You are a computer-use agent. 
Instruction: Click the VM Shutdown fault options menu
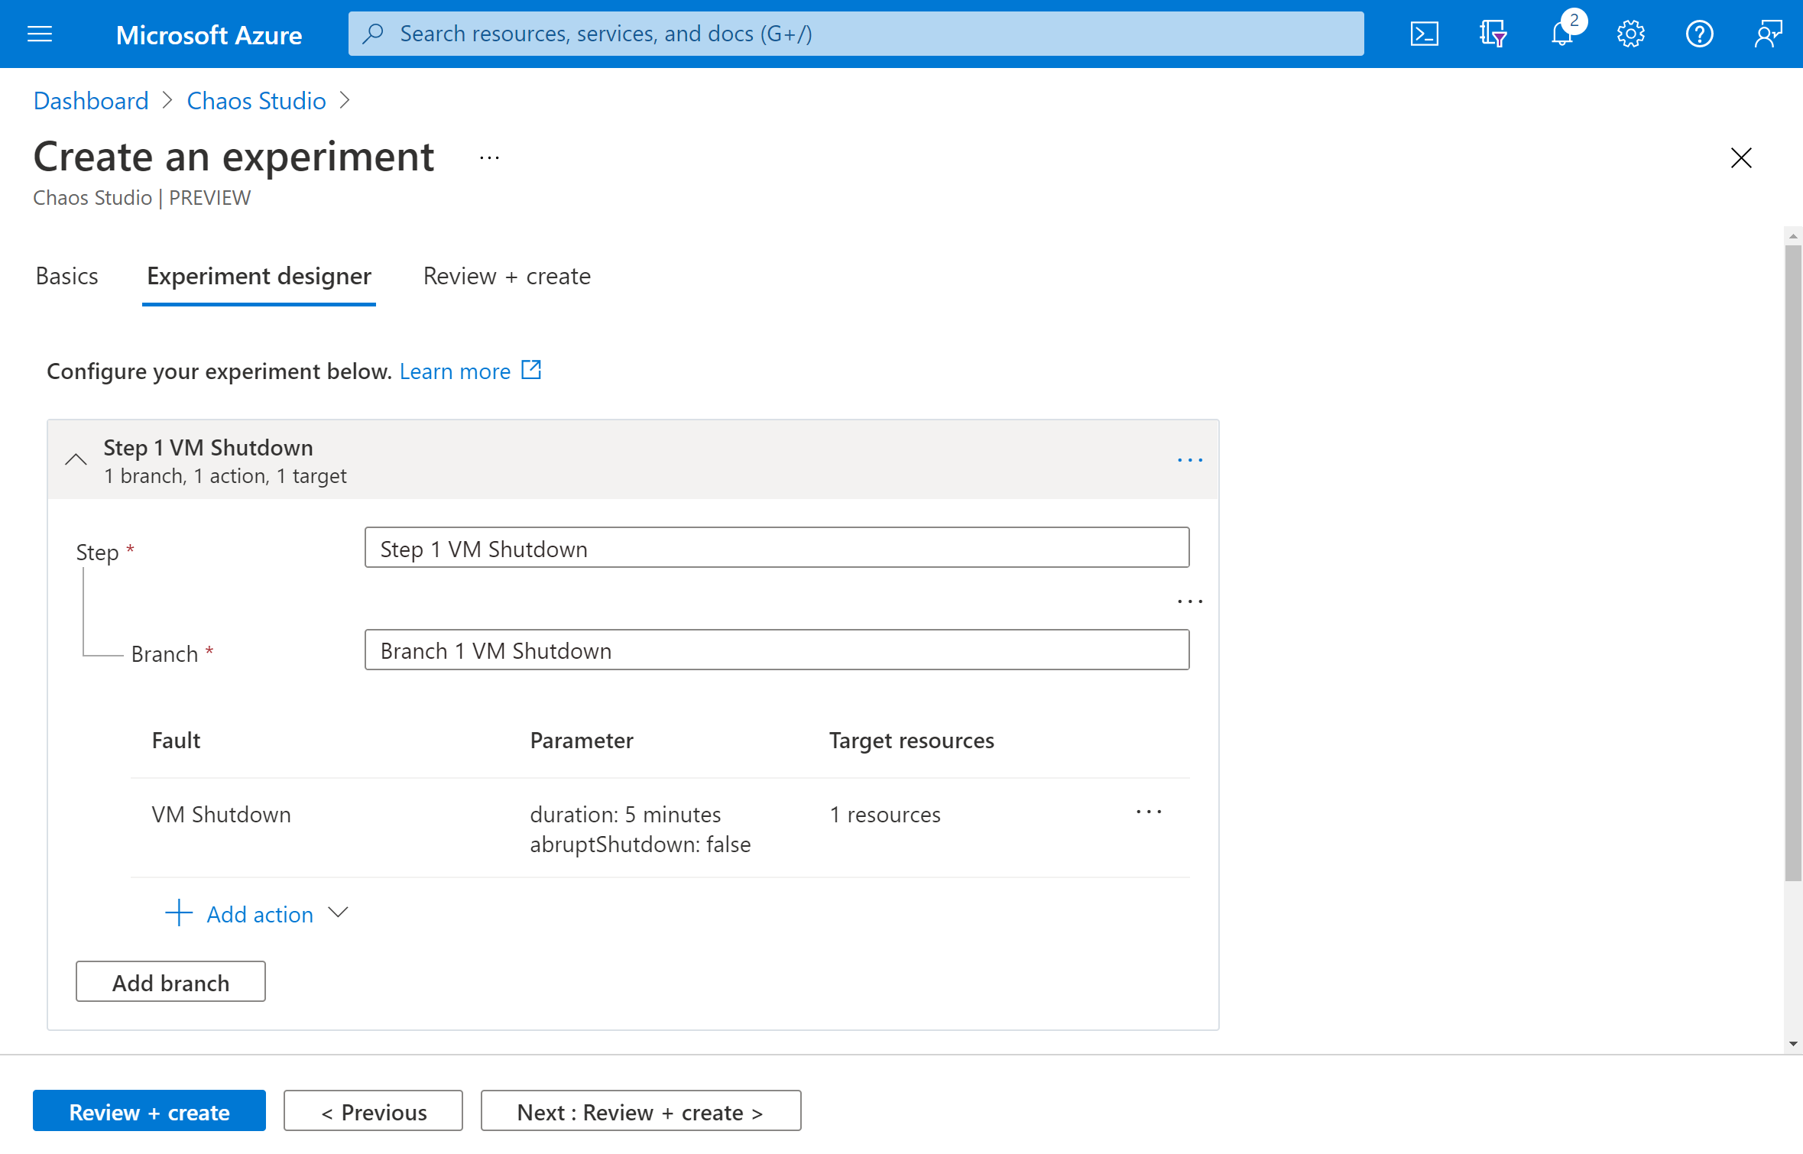tap(1149, 812)
